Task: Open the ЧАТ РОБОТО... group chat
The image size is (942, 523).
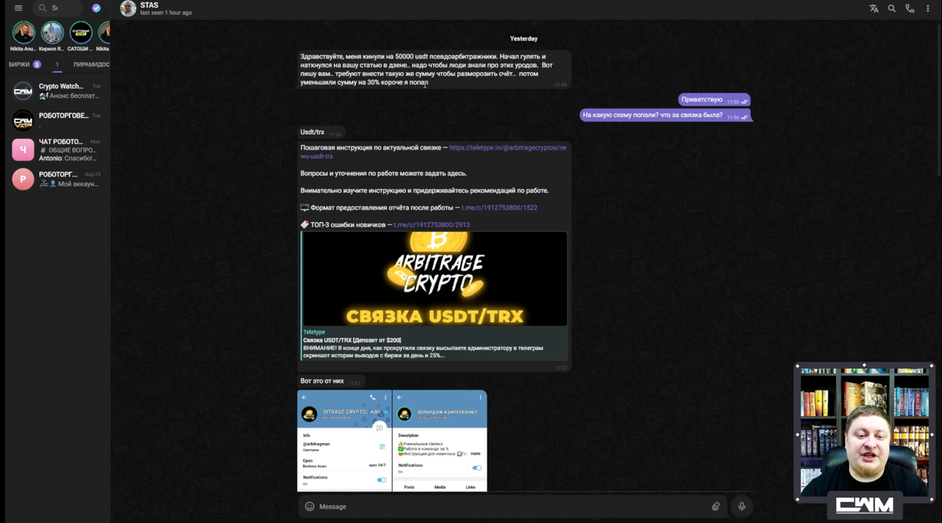Action: [x=57, y=149]
